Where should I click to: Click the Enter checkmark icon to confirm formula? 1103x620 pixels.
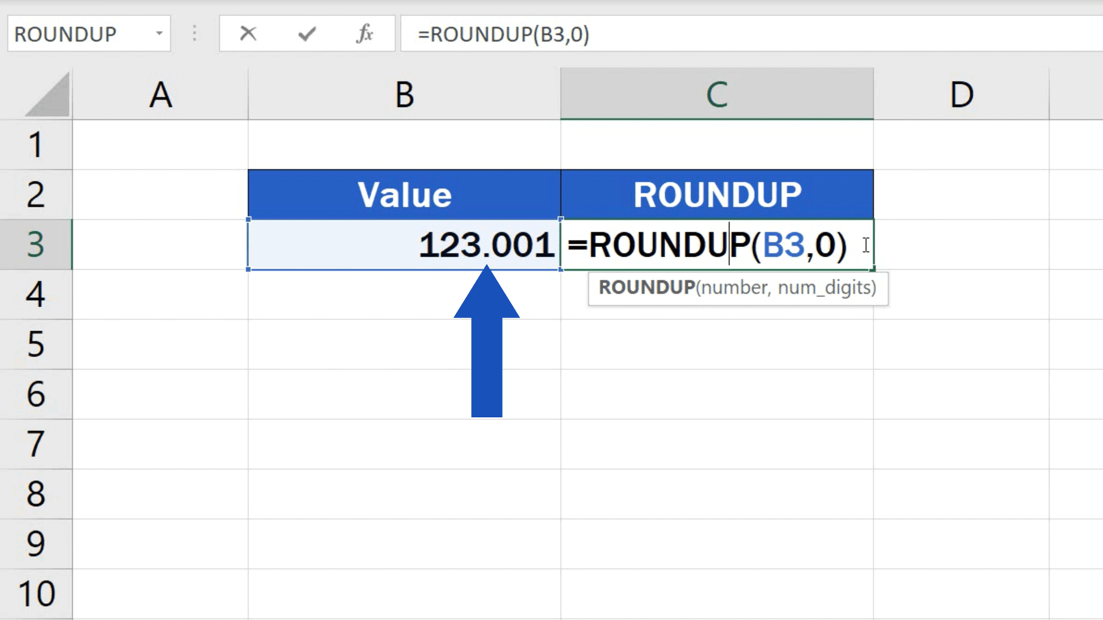(x=306, y=34)
